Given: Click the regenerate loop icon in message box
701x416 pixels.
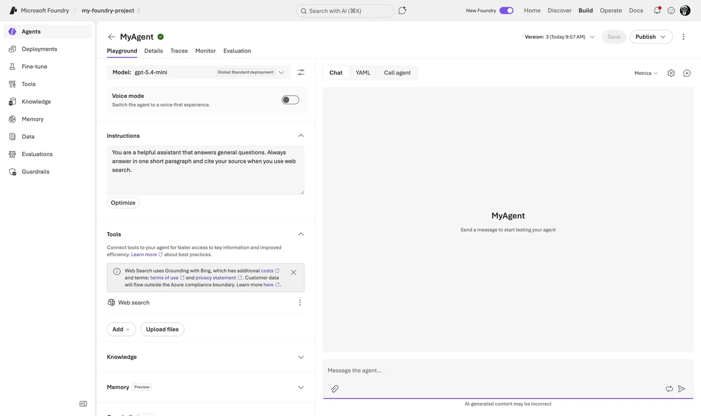Looking at the screenshot, I should click(669, 389).
